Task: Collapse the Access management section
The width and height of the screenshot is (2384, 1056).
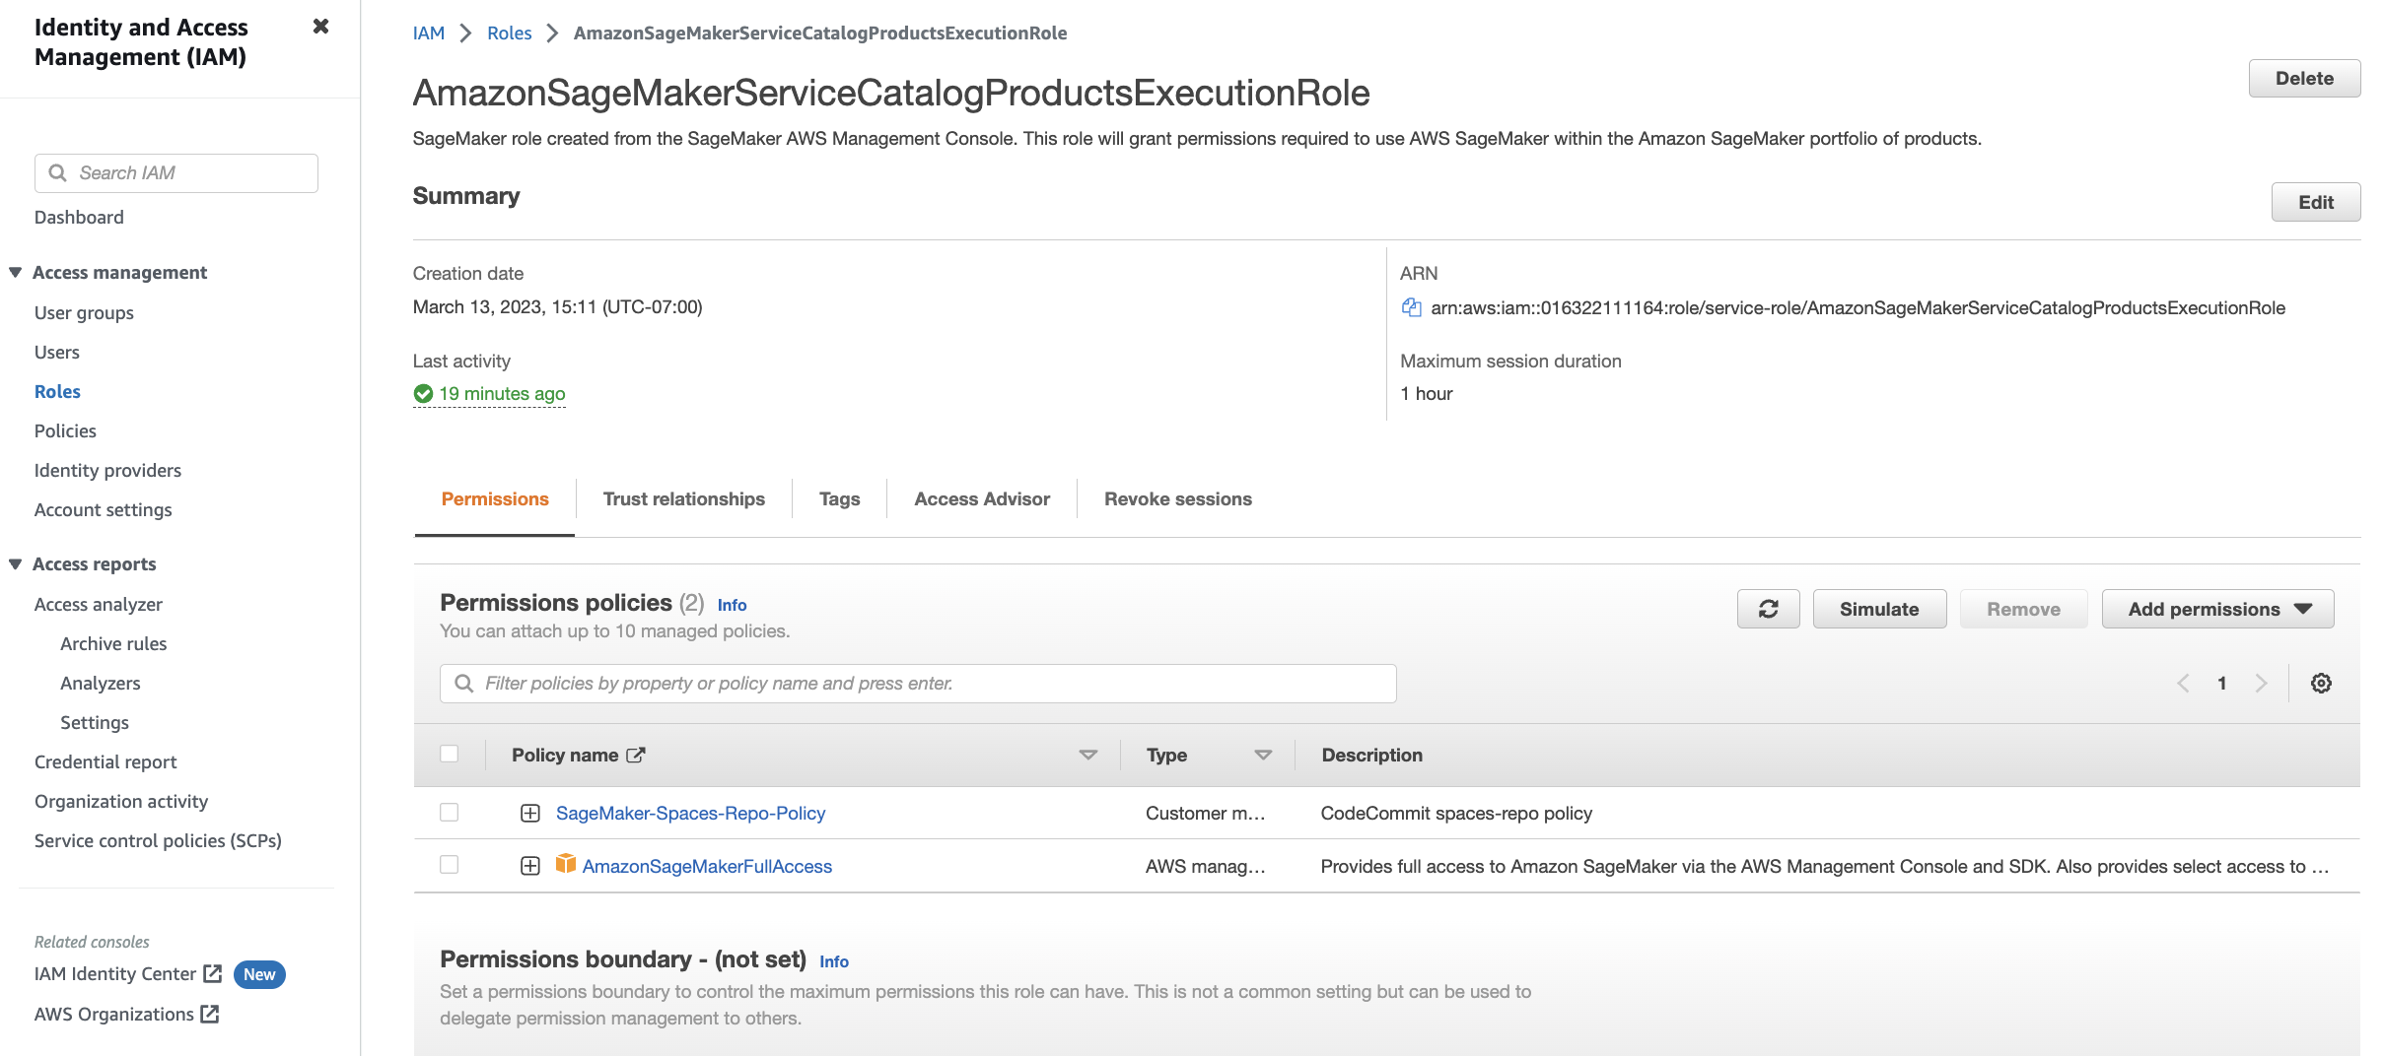Action: point(15,273)
